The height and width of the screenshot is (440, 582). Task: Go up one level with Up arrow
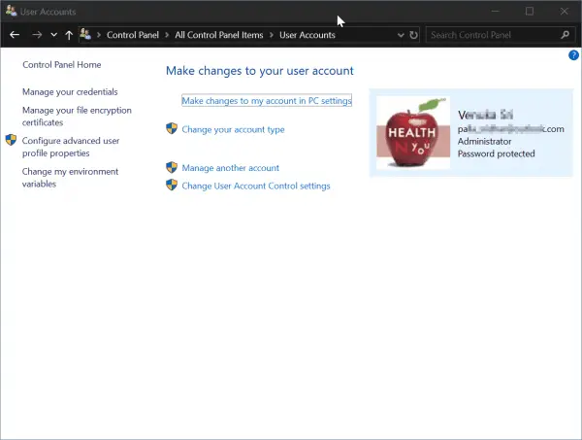coord(69,35)
